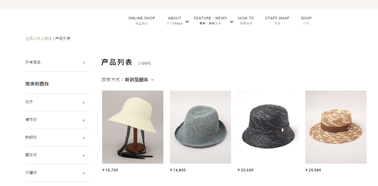Open the cream wide-brim hat product image
The height and width of the screenshot is (186, 378).
point(133,127)
